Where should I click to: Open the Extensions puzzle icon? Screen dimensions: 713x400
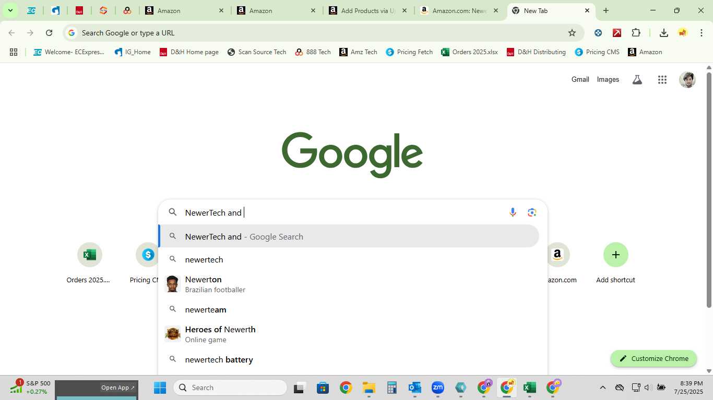tap(636, 33)
